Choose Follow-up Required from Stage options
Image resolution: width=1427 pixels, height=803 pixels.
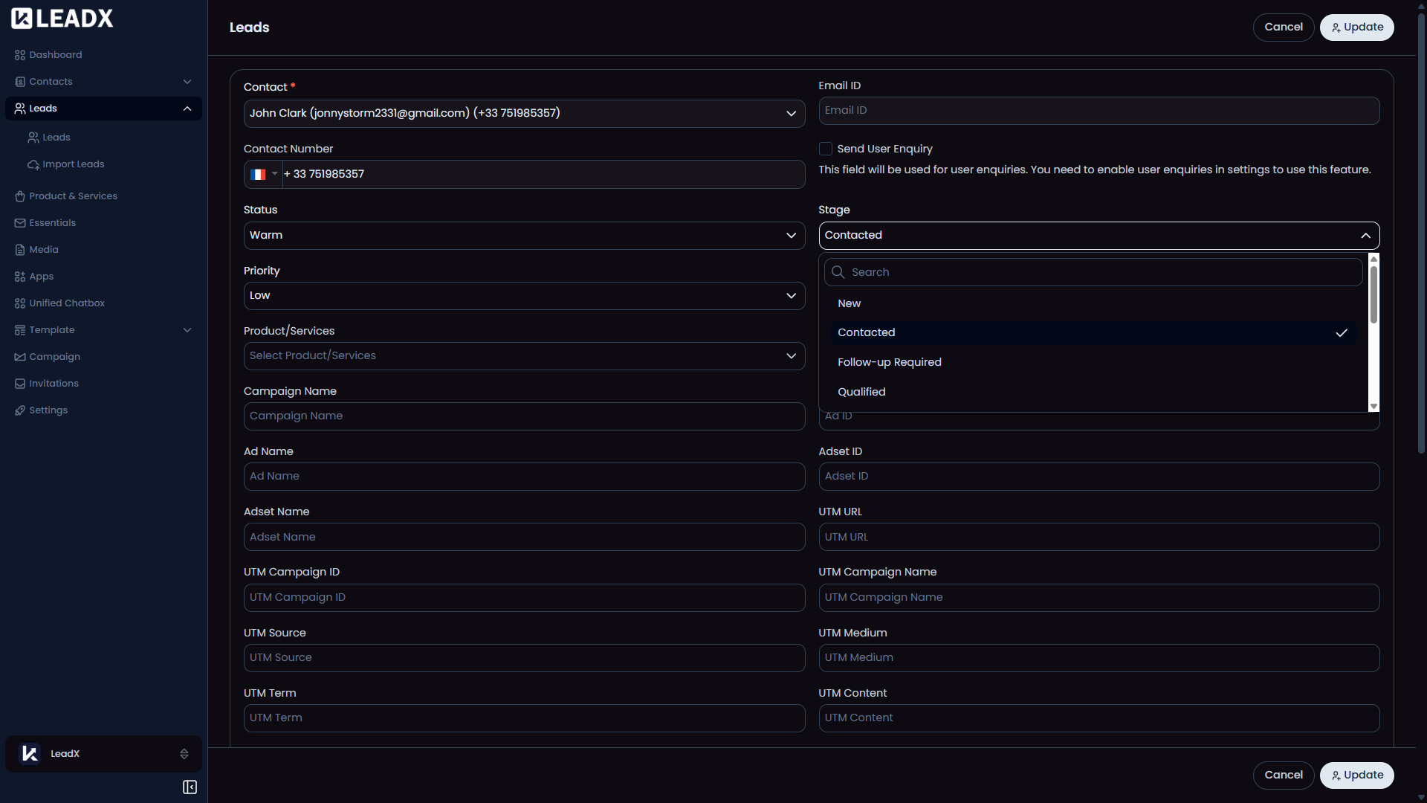point(890,362)
